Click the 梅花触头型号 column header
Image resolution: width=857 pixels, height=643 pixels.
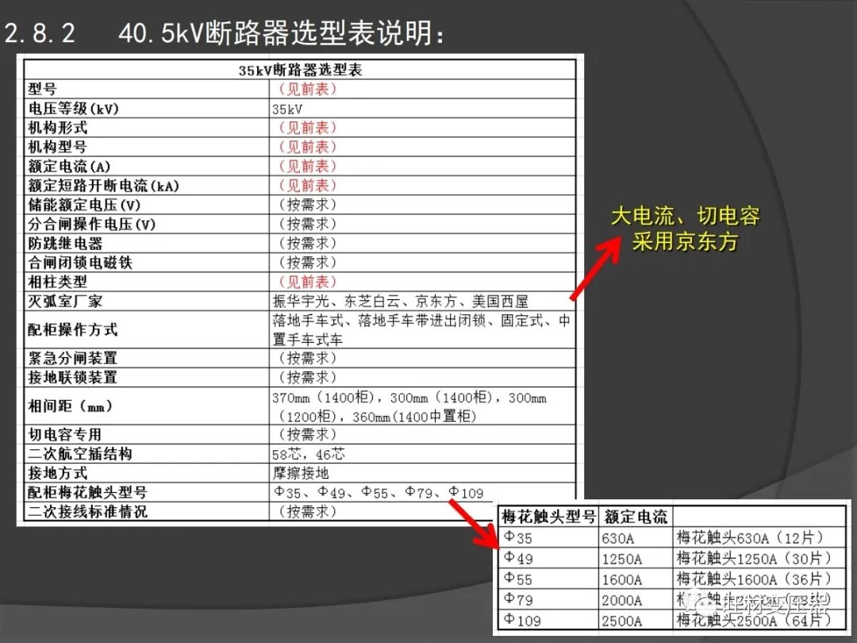(x=548, y=518)
